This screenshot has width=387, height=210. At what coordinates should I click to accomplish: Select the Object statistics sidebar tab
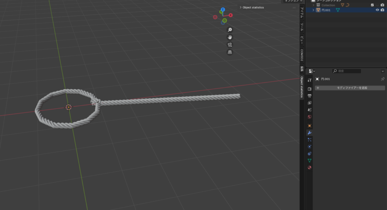pyautogui.click(x=302, y=87)
